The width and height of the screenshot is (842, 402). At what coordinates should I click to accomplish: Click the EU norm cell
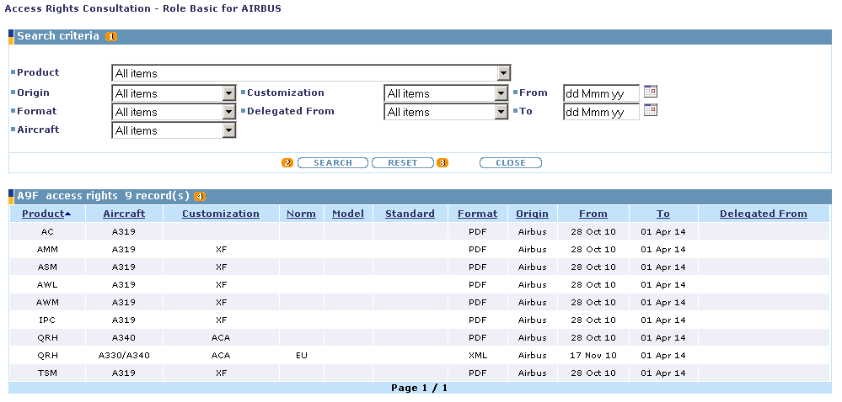tap(301, 356)
